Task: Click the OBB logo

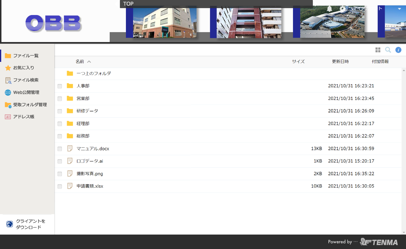Action: point(53,23)
